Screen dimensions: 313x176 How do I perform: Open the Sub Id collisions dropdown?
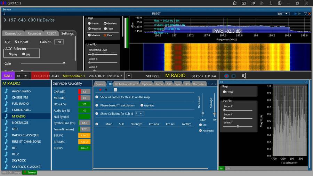[139, 113]
